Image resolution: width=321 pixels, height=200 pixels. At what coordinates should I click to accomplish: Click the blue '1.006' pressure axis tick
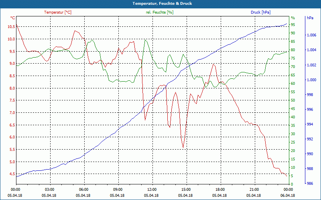(x=312, y=35)
